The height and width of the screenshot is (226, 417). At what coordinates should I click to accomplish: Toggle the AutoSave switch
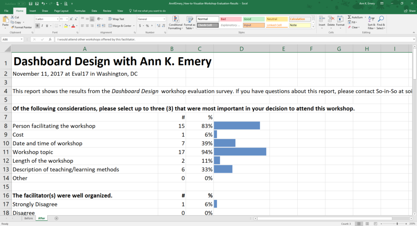21,4
